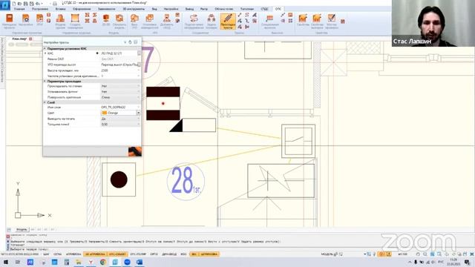Viewport: 475px width, 267px height.
Task: Switch to the СПДС ribbon tab
Action: pyautogui.click(x=264, y=9)
